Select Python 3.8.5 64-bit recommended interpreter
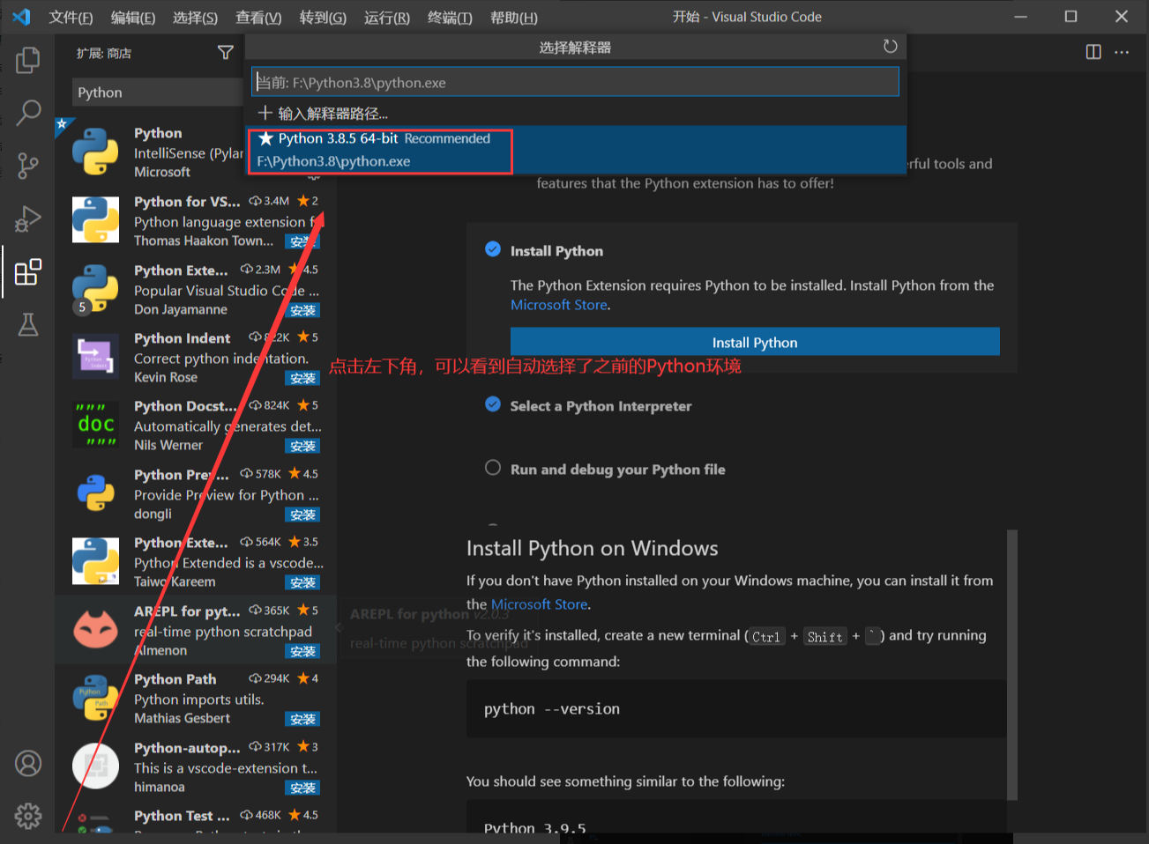The height and width of the screenshot is (844, 1149). click(x=575, y=150)
